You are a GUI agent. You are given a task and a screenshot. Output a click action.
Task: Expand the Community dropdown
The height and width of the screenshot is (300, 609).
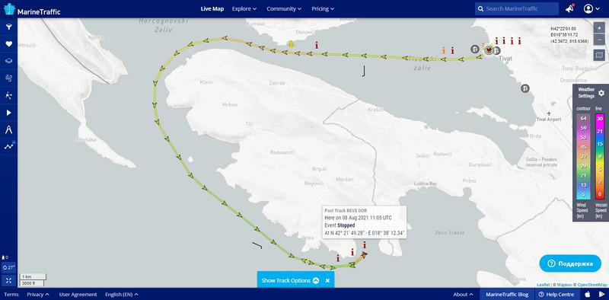[x=284, y=8]
